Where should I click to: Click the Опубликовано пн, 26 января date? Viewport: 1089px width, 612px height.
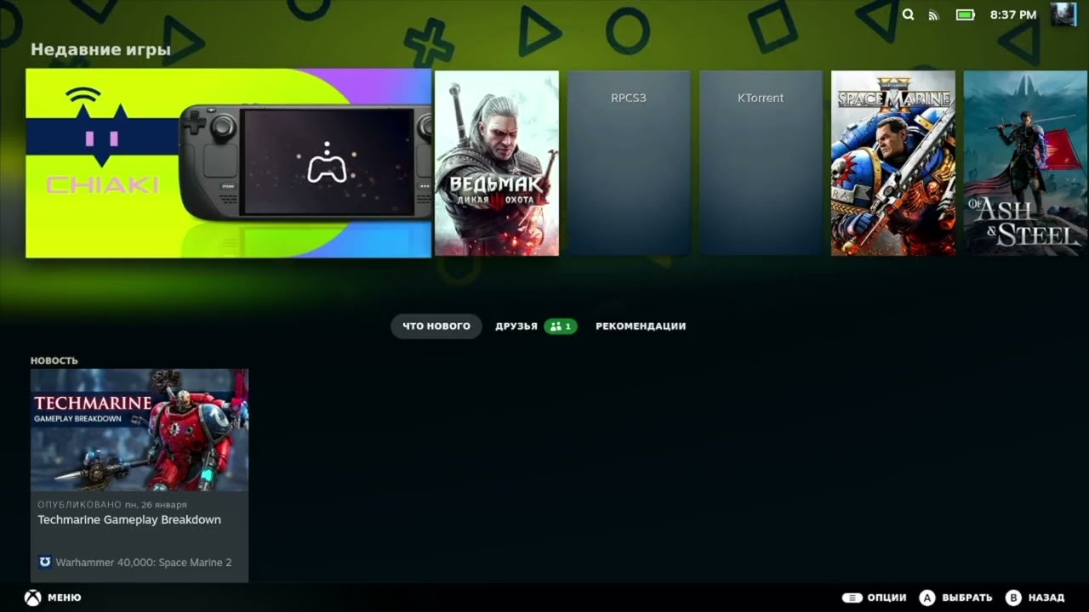point(112,505)
